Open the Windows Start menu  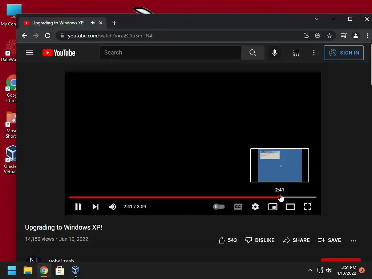(12, 270)
